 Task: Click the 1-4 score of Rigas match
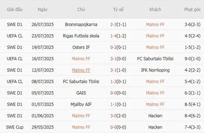114,36
